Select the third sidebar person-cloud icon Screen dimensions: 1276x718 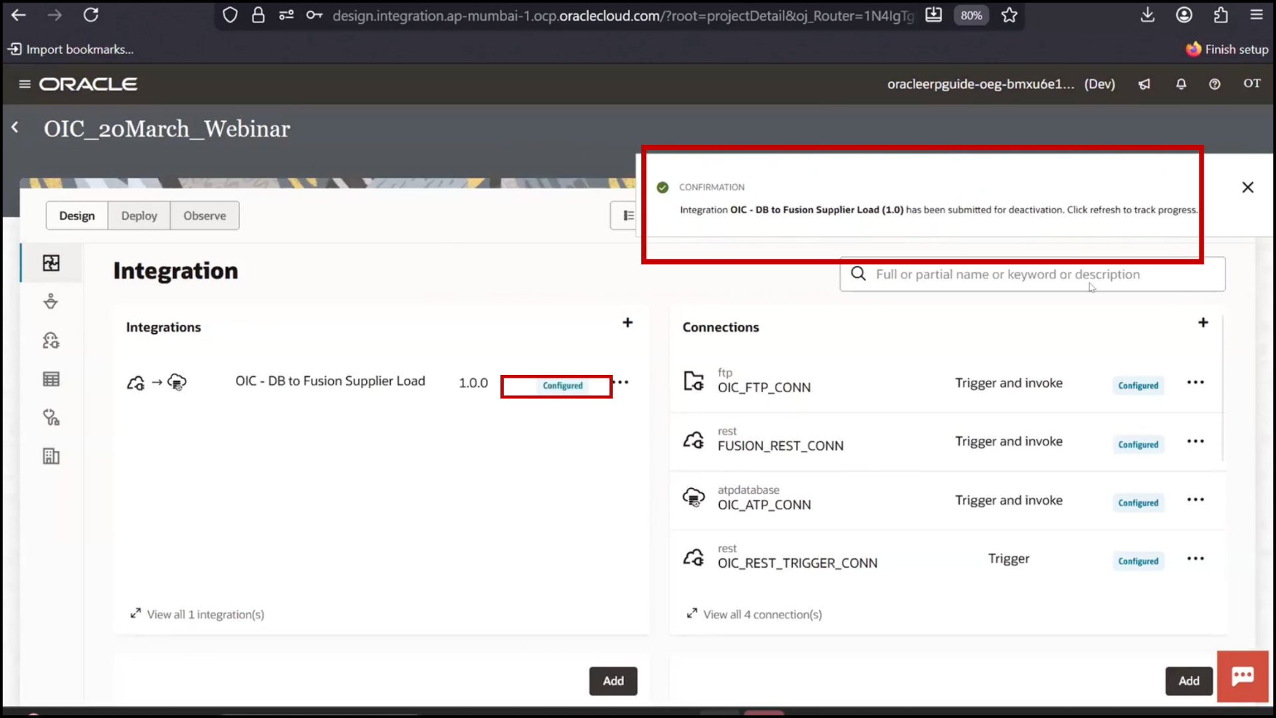(x=51, y=340)
